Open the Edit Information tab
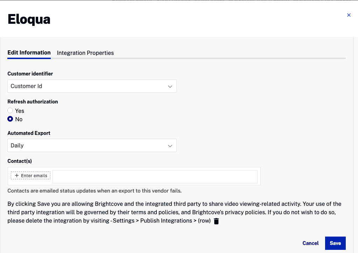 [x=29, y=53]
